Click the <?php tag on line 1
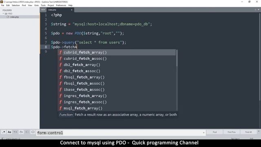 click(56, 15)
